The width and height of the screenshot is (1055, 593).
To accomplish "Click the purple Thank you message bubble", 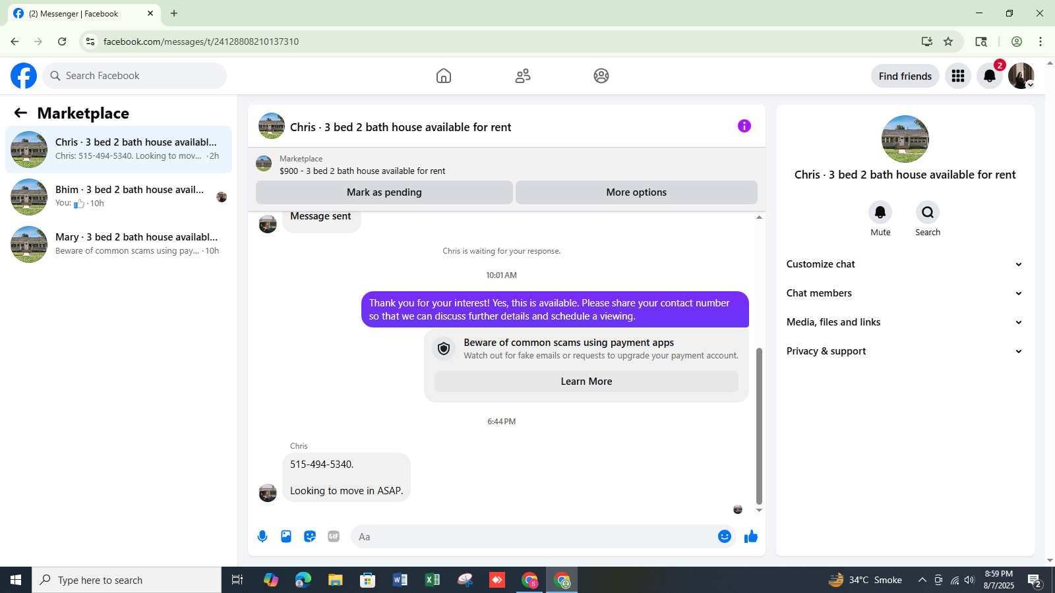I will pos(555,310).
